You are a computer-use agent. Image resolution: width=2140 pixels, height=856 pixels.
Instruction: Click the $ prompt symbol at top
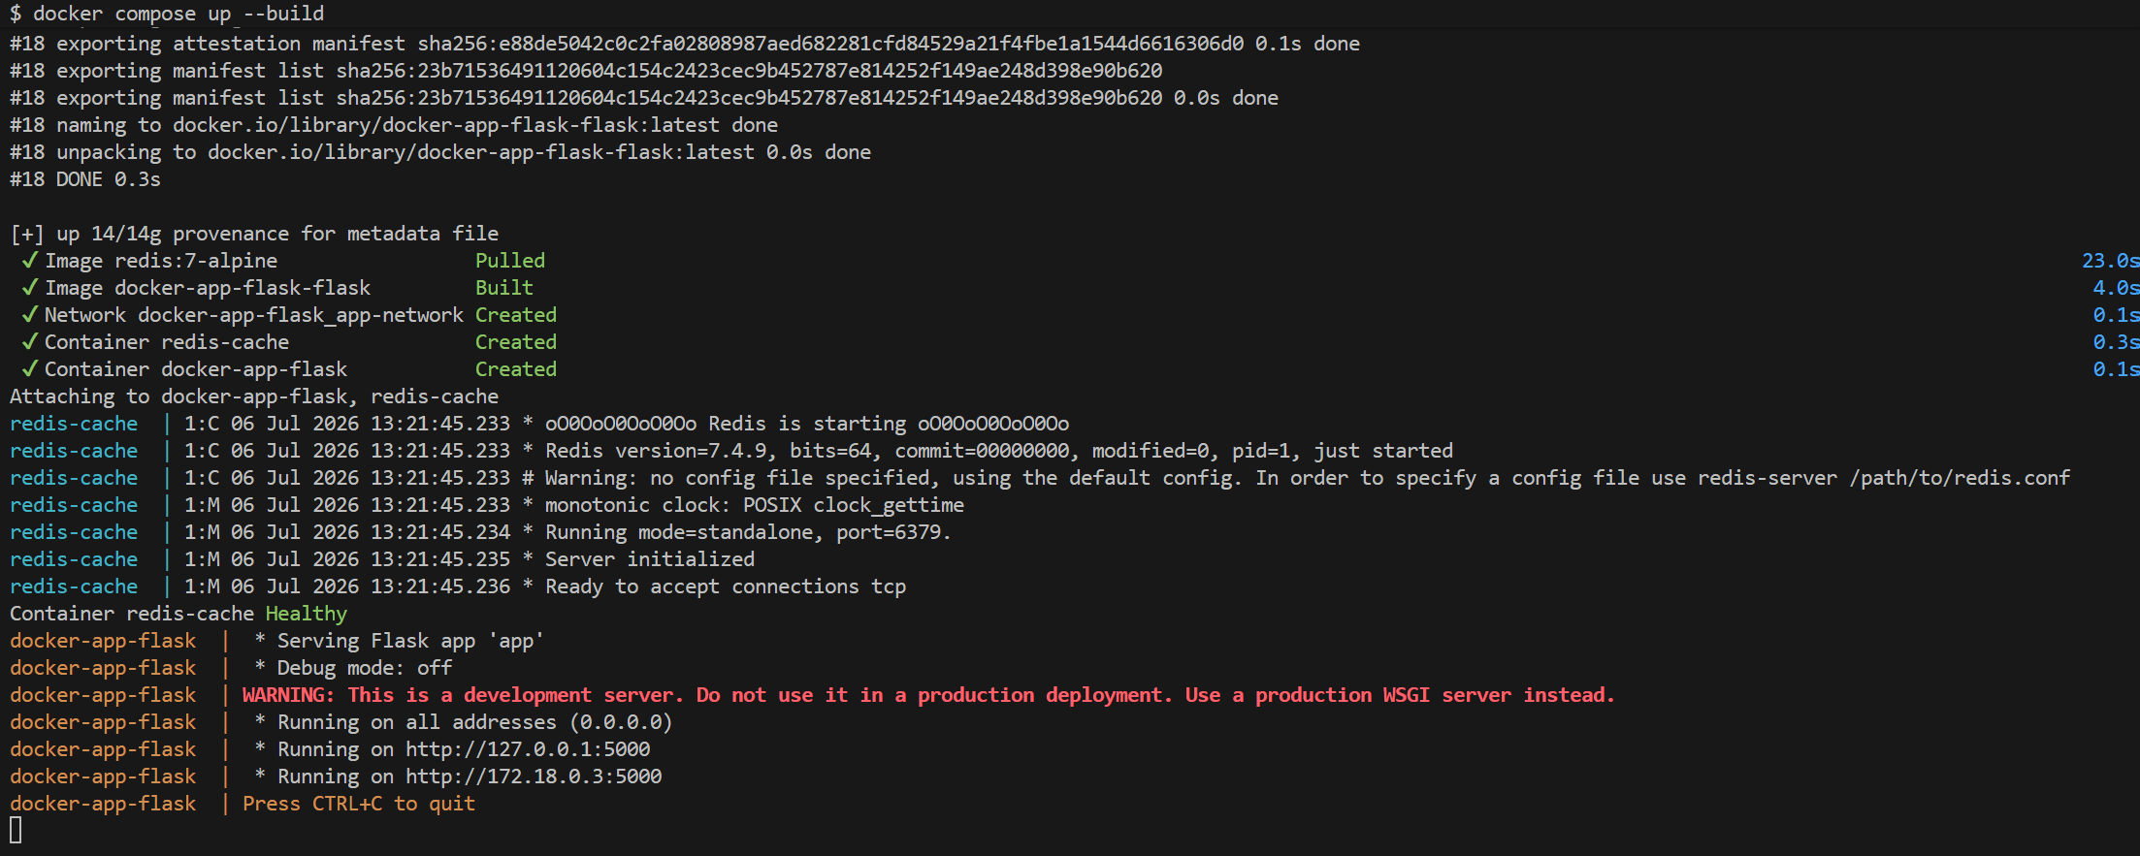coord(16,14)
